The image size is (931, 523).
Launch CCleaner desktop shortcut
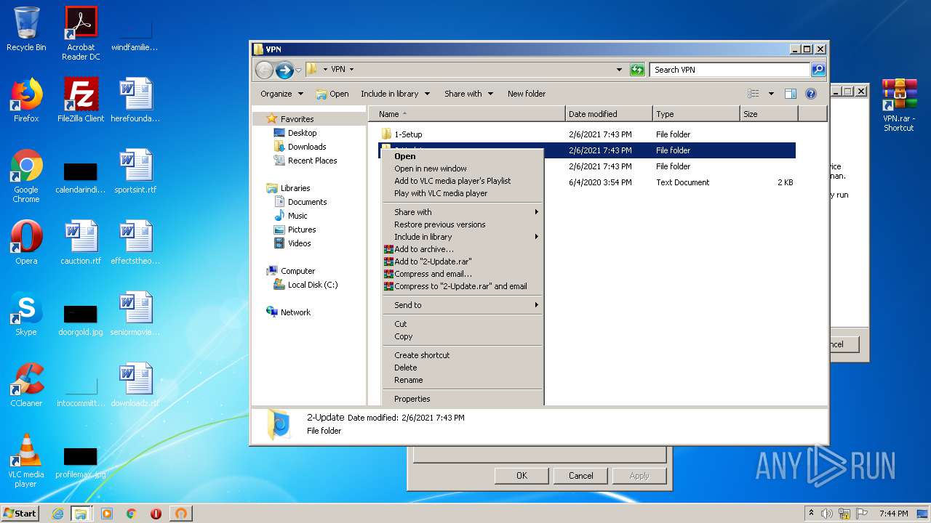26,385
